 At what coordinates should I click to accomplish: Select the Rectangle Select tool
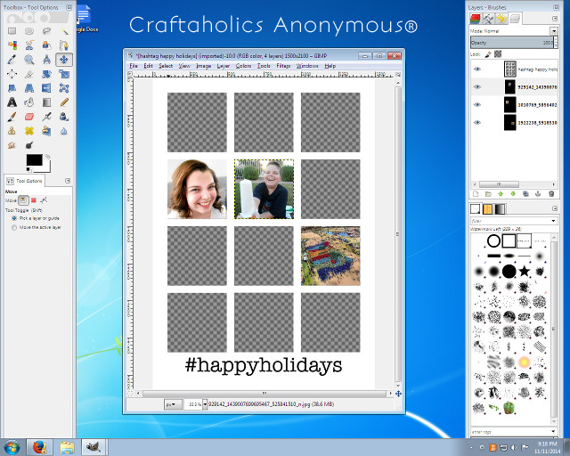(12, 31)
